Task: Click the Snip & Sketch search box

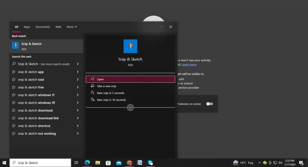Action: (x=40, y=163)
